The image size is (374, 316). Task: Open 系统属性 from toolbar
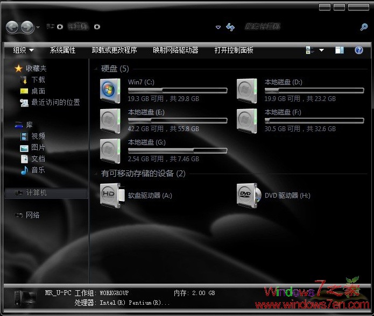[x=62, y=50]
